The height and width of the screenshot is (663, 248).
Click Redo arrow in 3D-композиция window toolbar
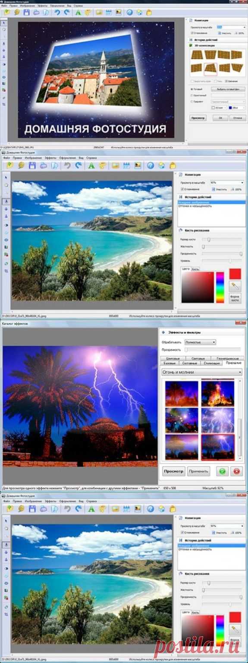(66, 13)
